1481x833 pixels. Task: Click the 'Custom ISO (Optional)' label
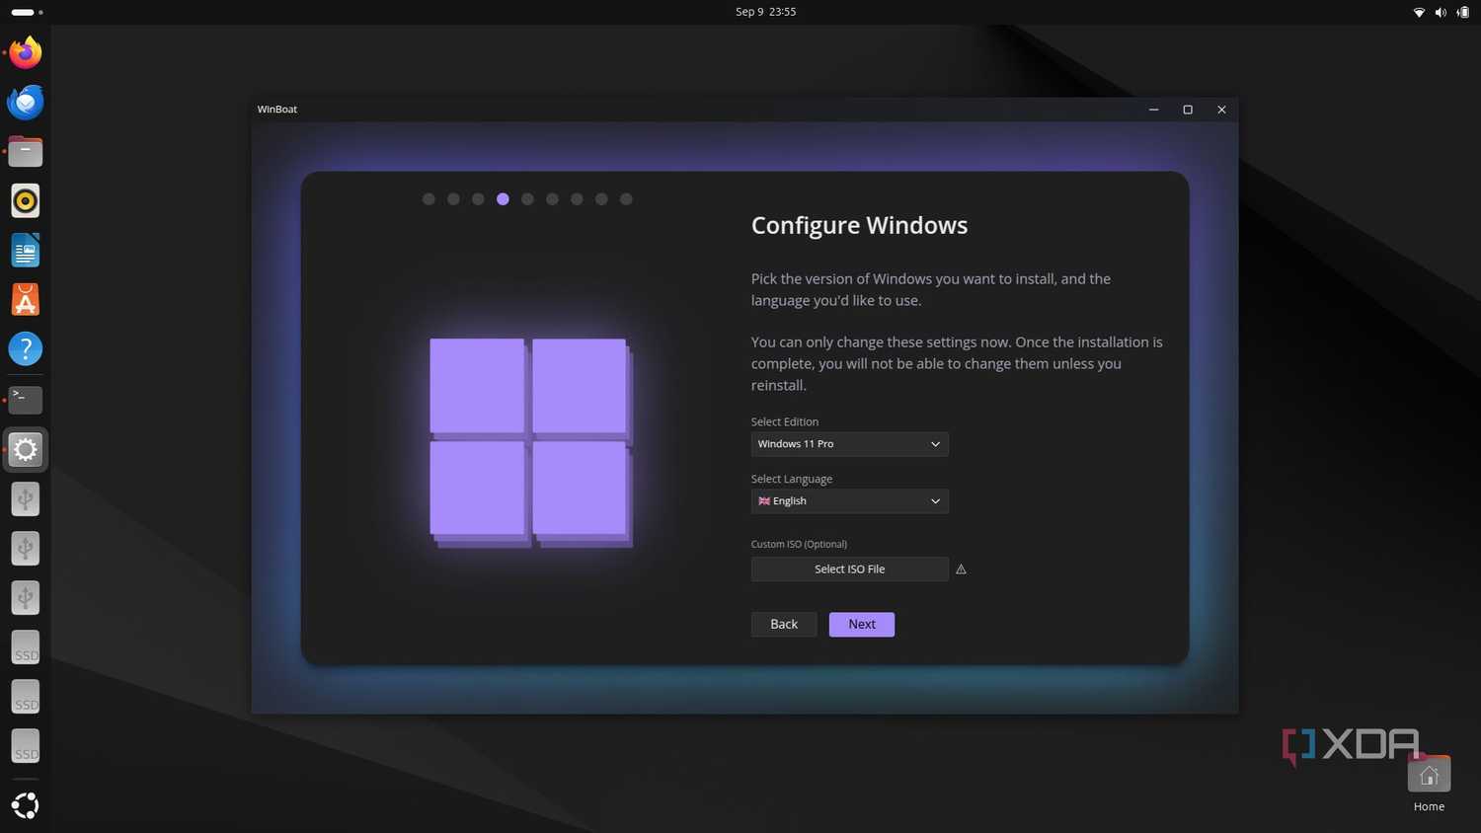pos(799,544)
